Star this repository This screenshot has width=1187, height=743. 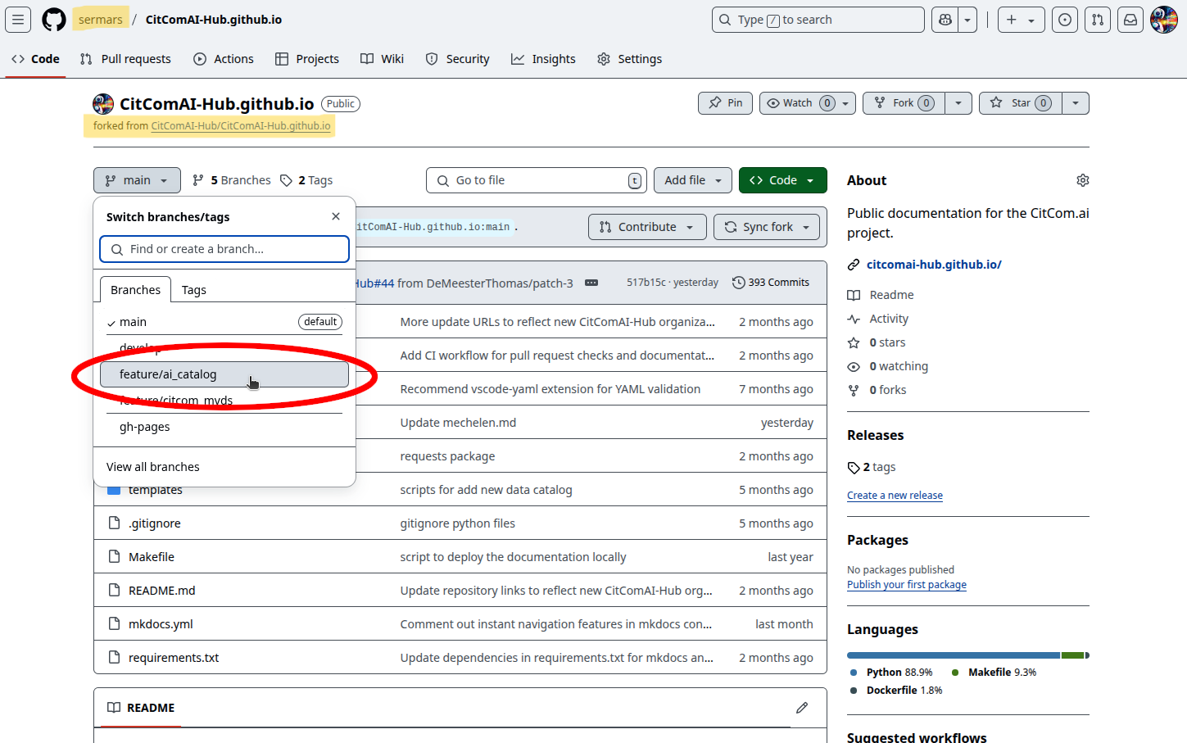point(1021,103)
